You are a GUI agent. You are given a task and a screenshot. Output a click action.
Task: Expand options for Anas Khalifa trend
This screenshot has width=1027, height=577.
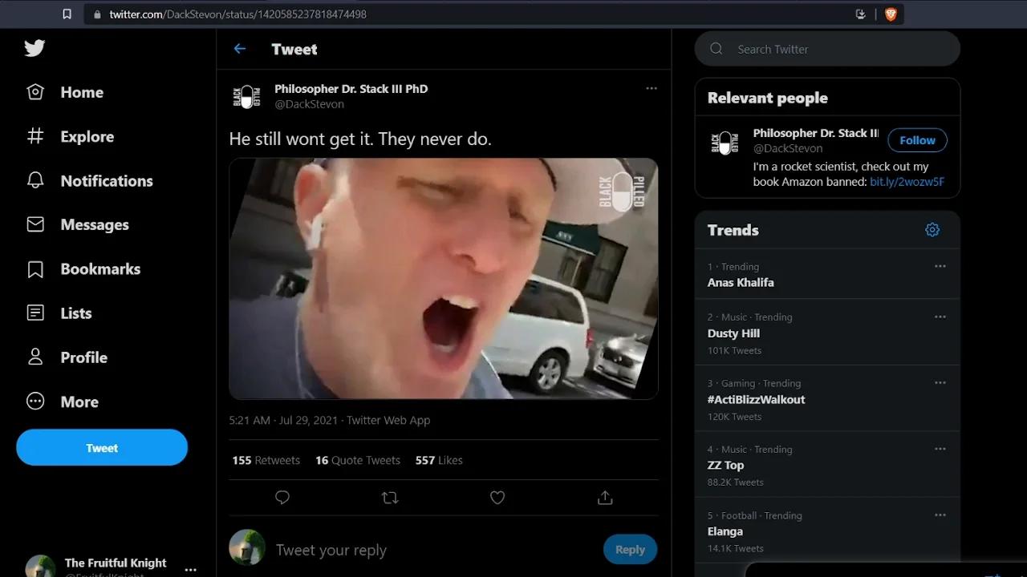[940, 266]
